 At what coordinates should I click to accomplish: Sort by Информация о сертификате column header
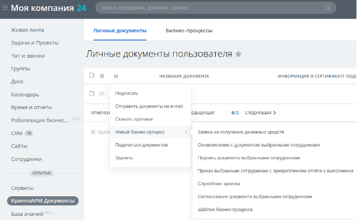coord(317,76)
